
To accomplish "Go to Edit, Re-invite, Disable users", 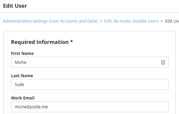I will [131, 21].
